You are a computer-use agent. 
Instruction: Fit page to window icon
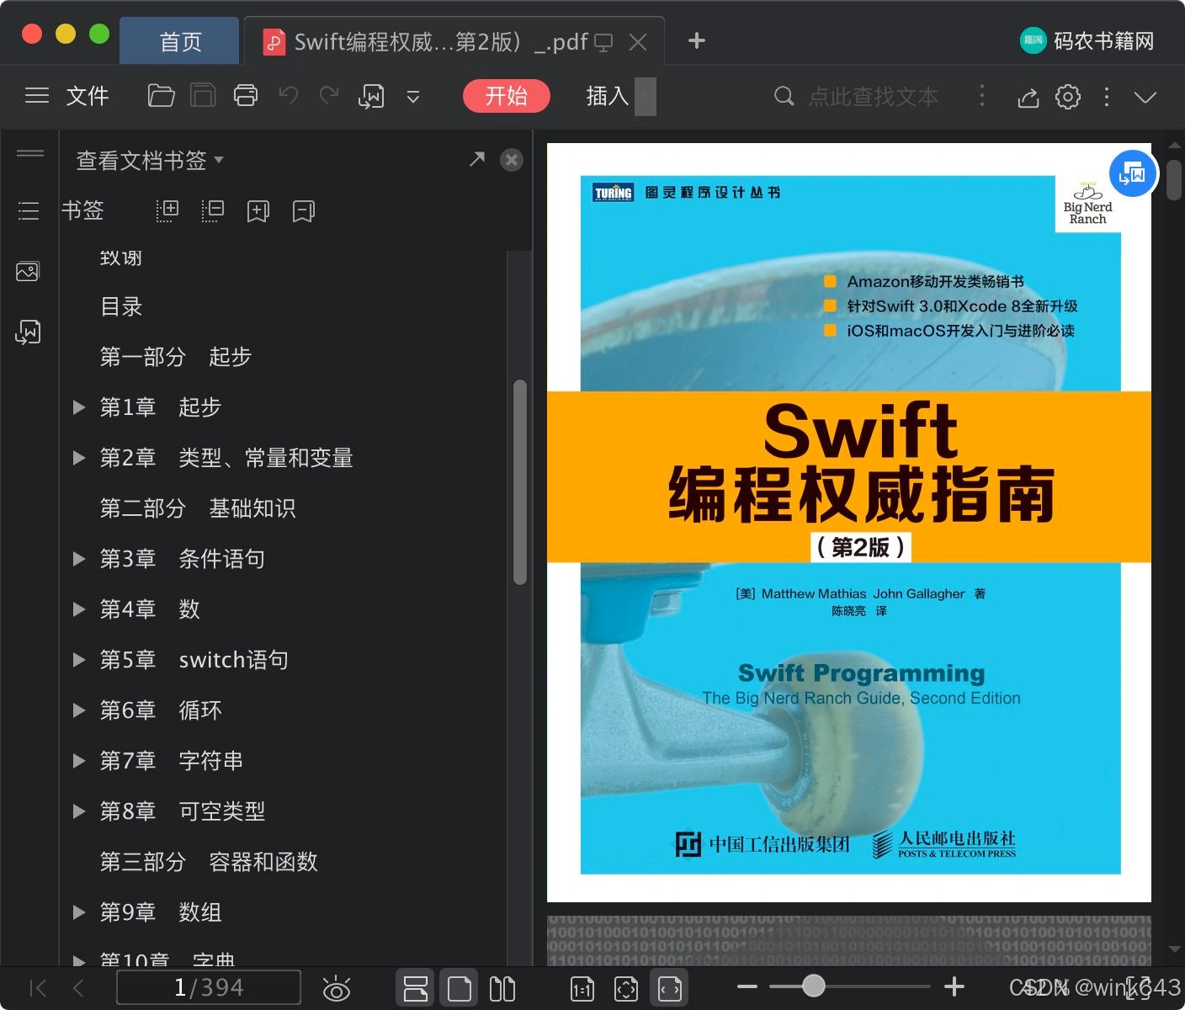pos(626,988)
